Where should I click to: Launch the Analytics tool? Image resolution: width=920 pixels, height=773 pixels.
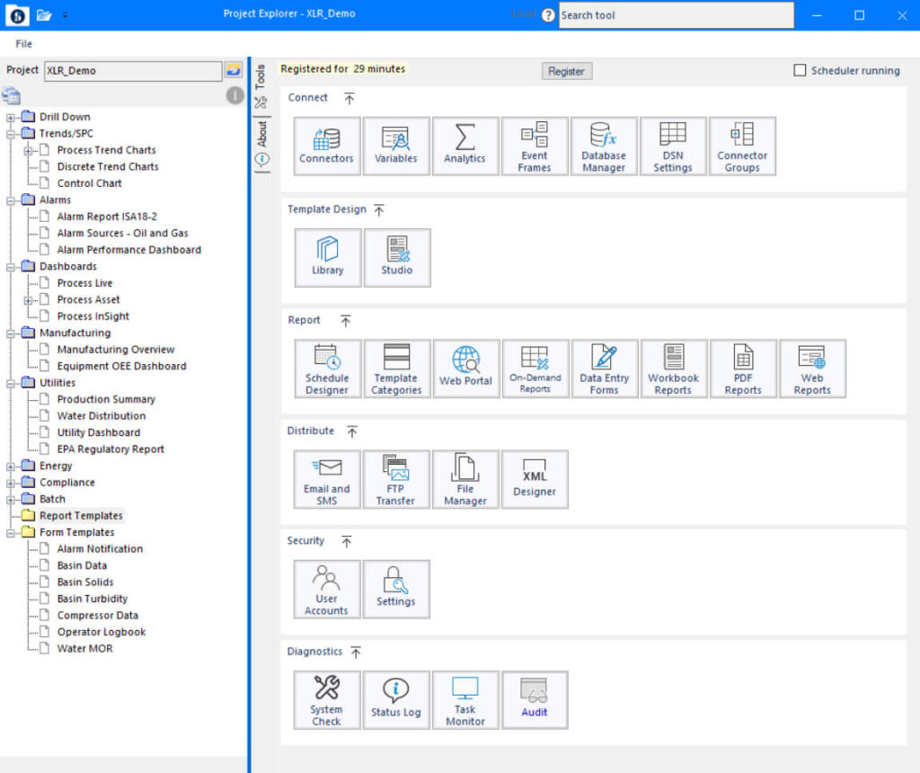[x=464, y=146]
